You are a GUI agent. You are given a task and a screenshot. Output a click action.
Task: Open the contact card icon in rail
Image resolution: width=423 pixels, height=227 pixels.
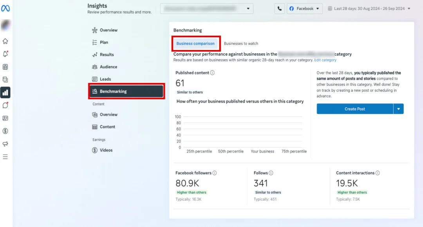coord(5,118)
